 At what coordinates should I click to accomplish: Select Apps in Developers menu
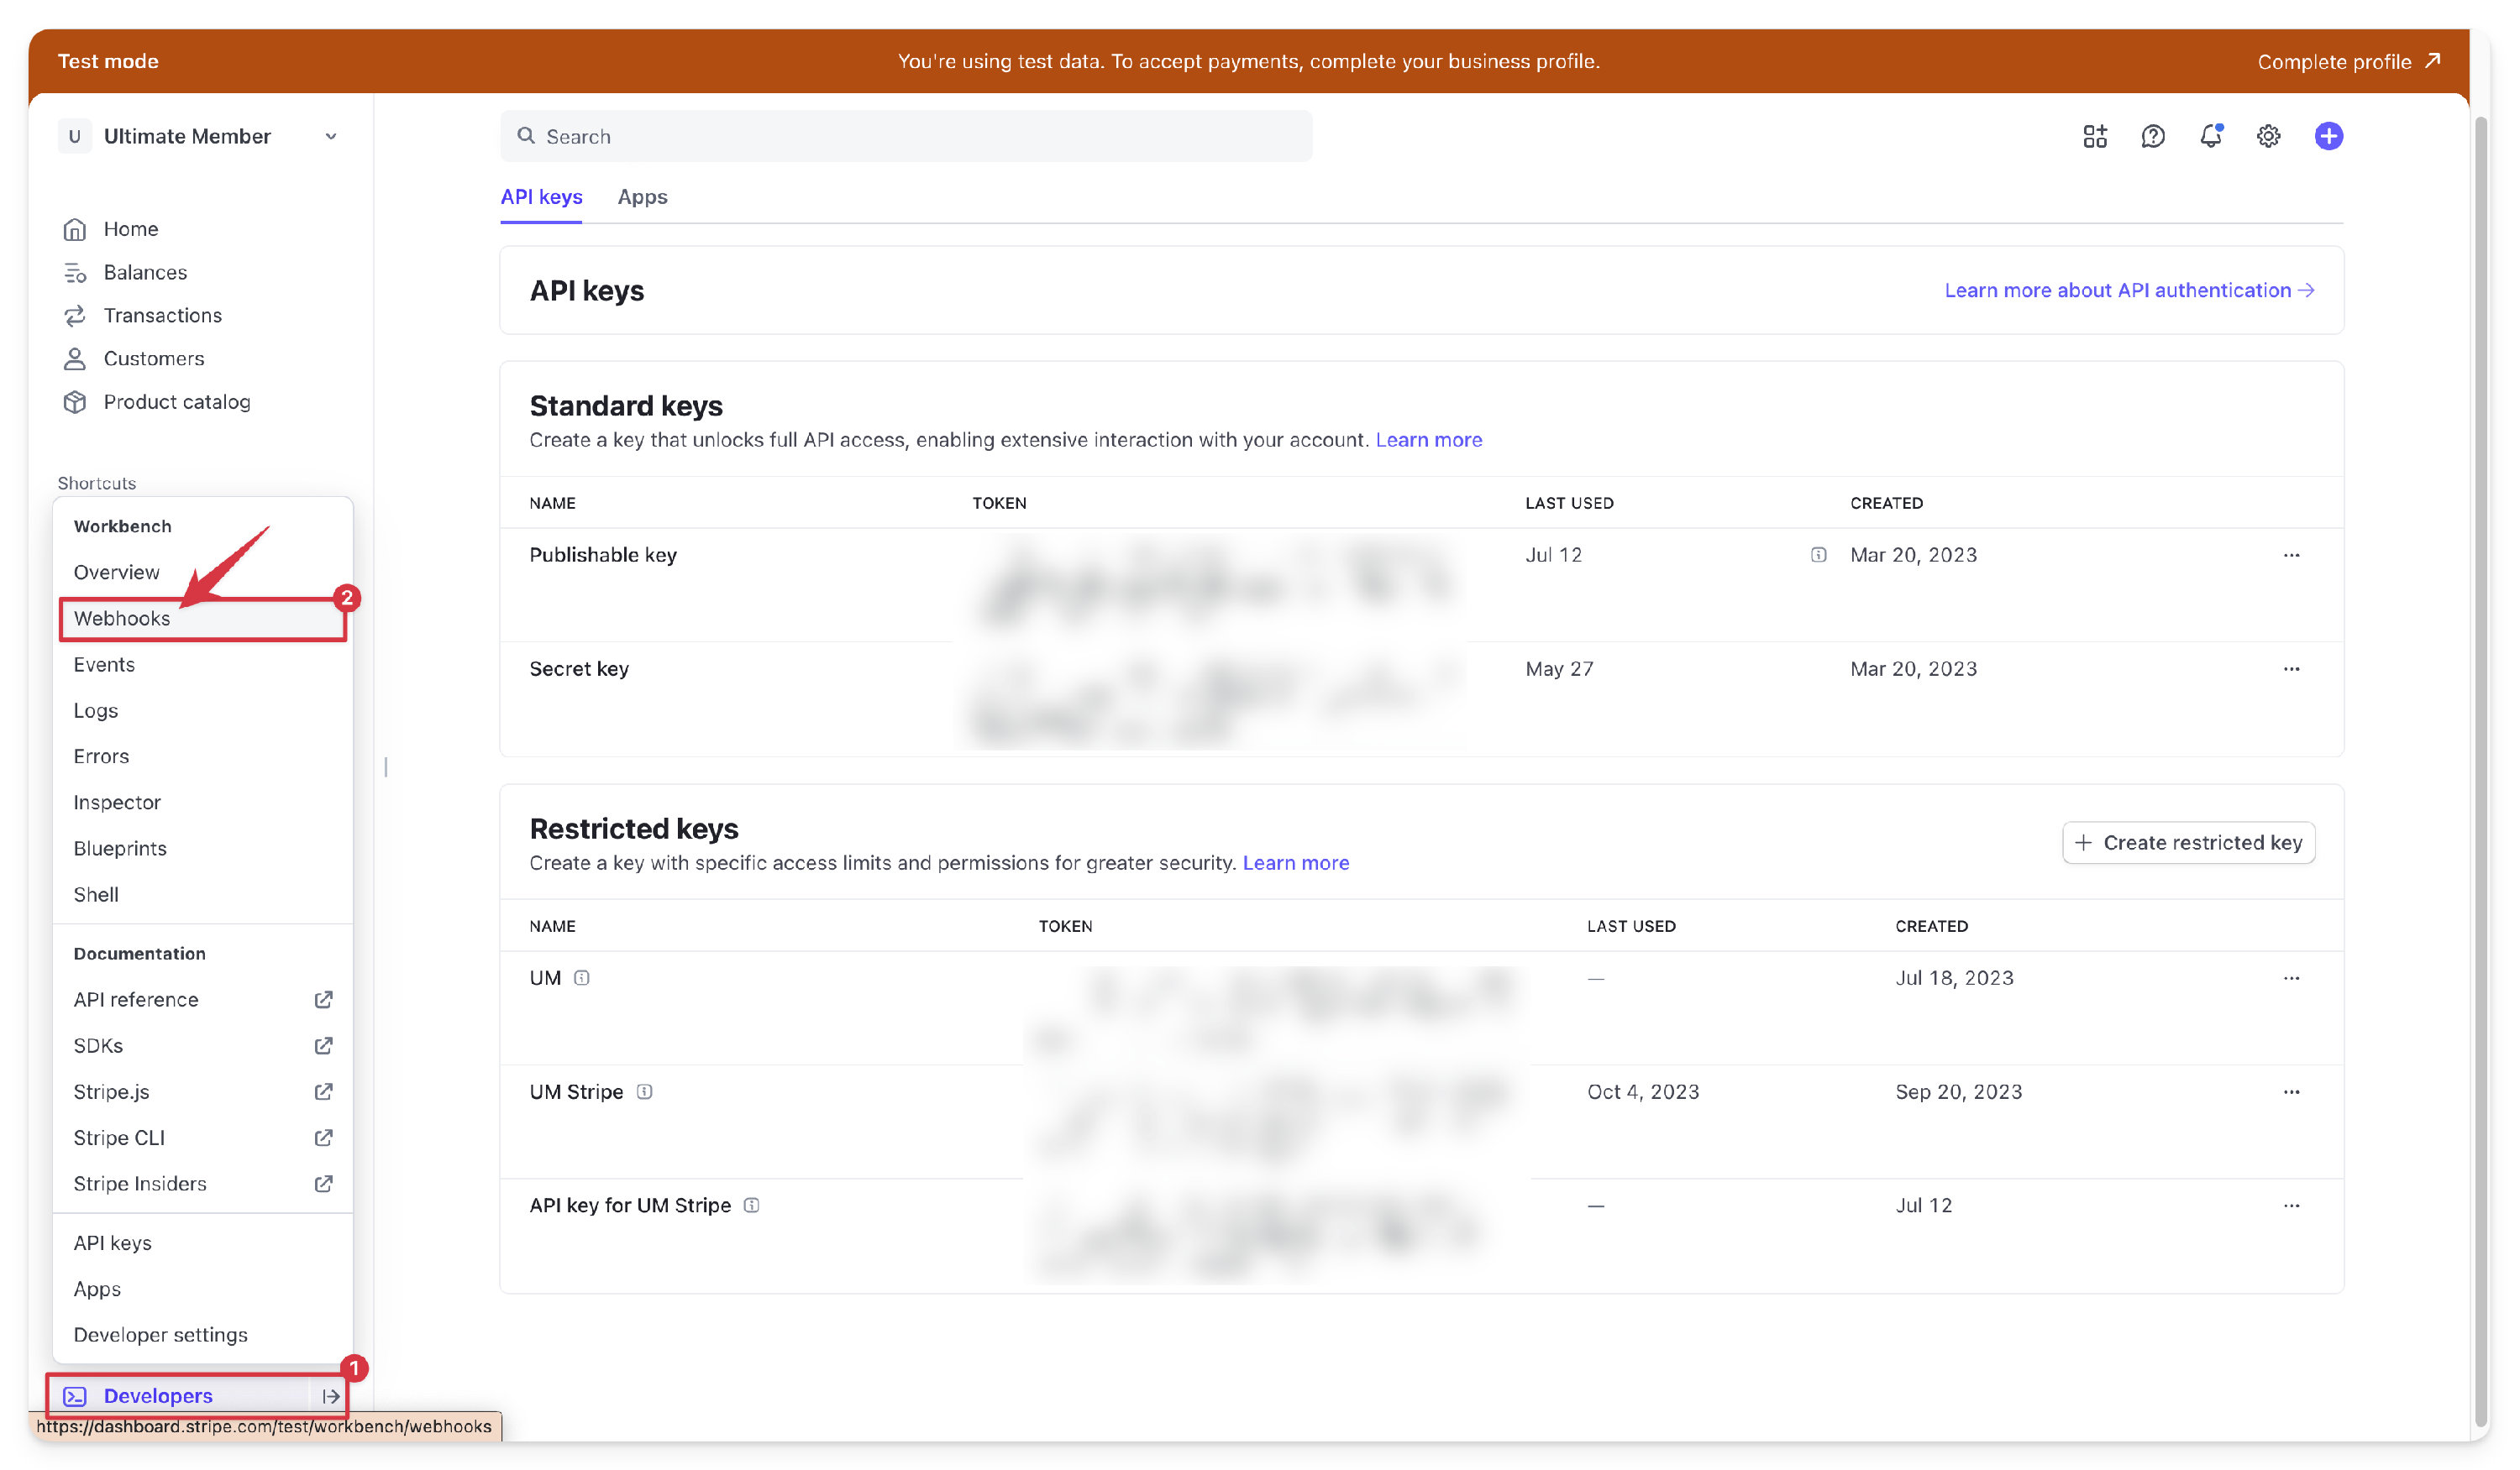click(x=97, y=1290)
